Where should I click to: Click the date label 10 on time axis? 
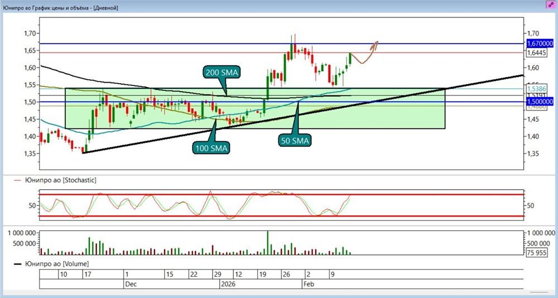64,275
